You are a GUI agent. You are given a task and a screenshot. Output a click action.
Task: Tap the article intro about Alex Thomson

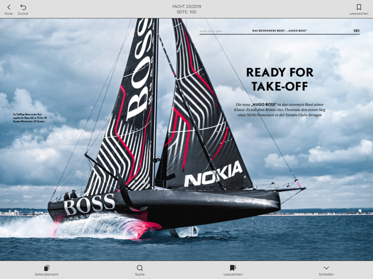pyautogui.click(x=279, y=110)
